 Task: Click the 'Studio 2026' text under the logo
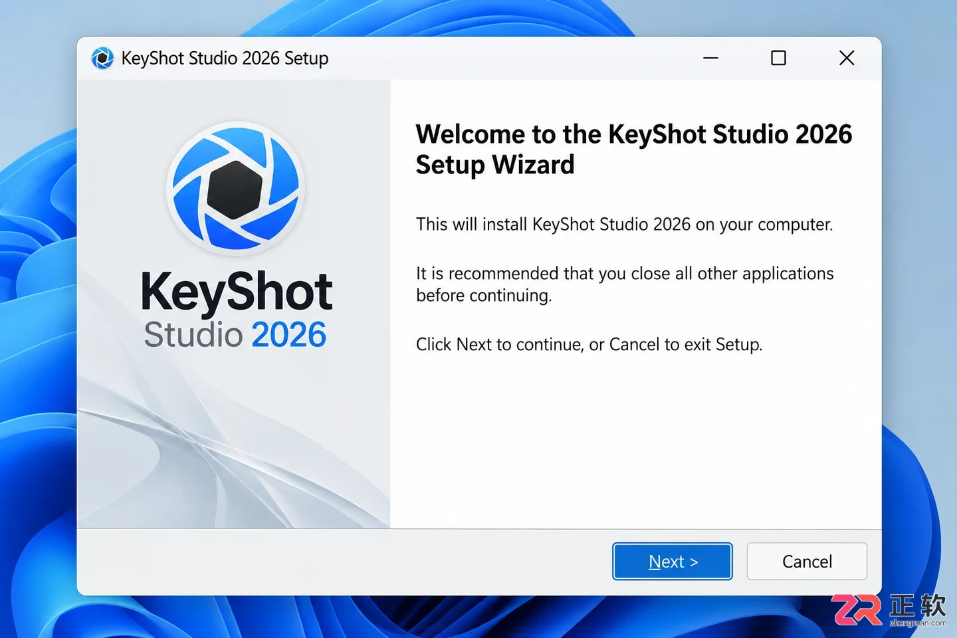[235, 334]
